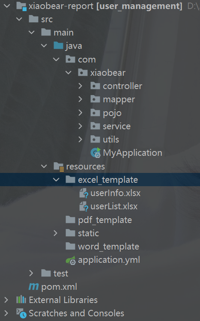200x321 pixels.
Task: Click the userList.xlsx file icon
Action: 84,206
